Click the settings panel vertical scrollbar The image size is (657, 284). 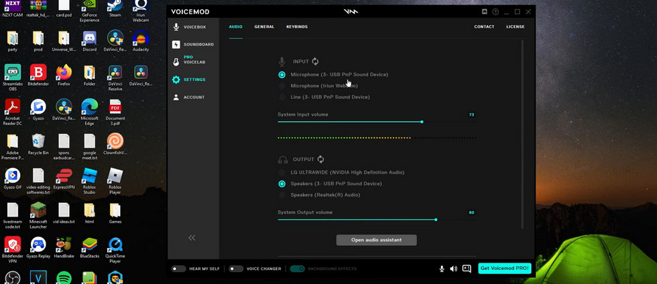click(x=522, y=134)
